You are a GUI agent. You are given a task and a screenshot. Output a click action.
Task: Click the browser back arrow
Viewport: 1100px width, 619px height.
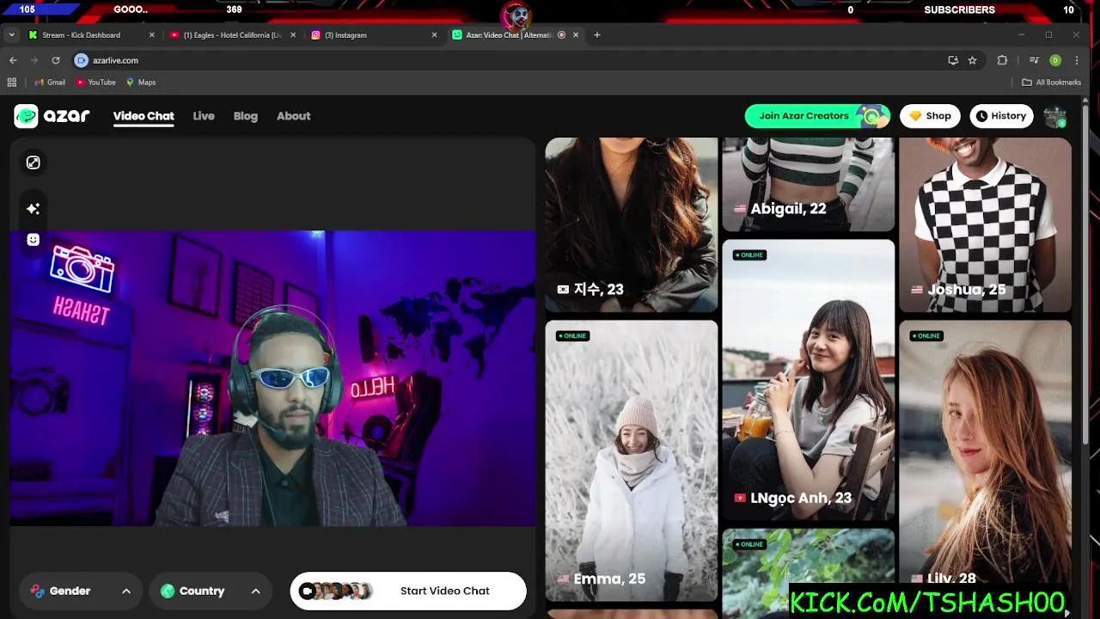(x=13, y=60)
